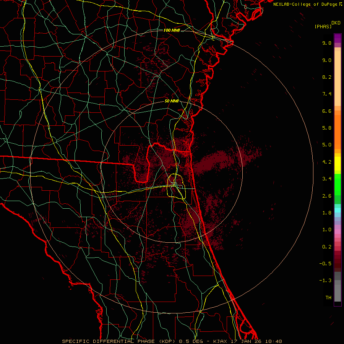Click the 2.6 scale value
The image size is (344, 344).
pos(327,196)
